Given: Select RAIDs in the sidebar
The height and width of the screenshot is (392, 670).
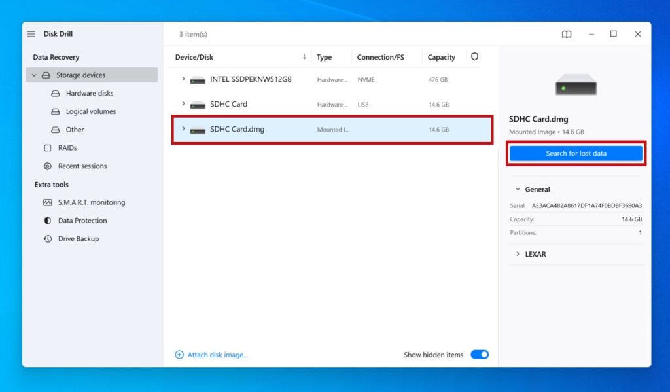Looking at the screenshot, I should [x=67, y=148].
